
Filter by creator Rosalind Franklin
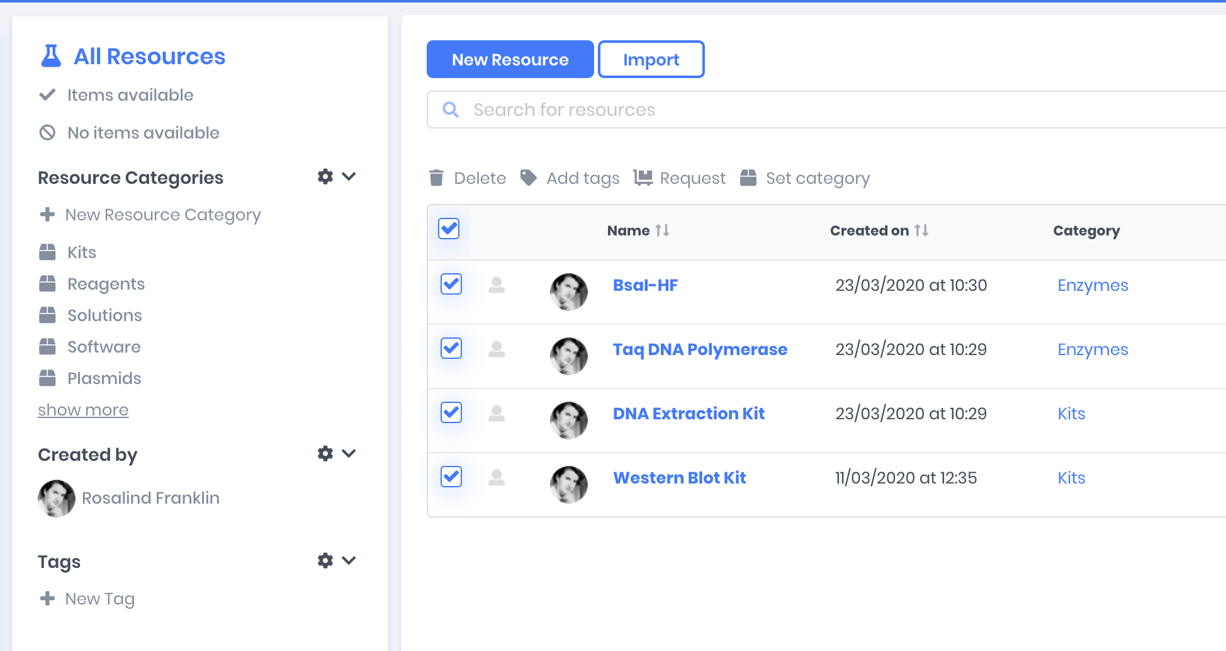(x=151, y=498)
